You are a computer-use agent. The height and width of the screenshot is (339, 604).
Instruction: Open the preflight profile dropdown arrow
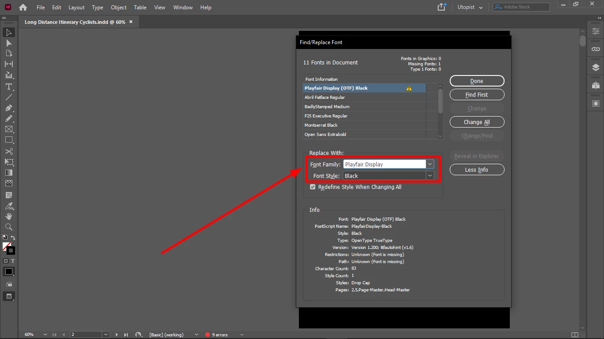[196, 335]
